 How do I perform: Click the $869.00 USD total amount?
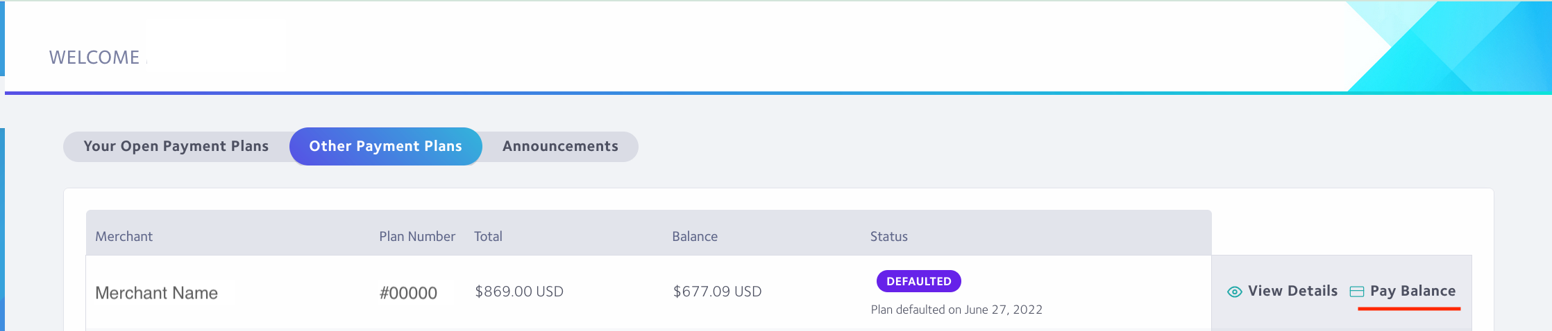tap(519, 292)
